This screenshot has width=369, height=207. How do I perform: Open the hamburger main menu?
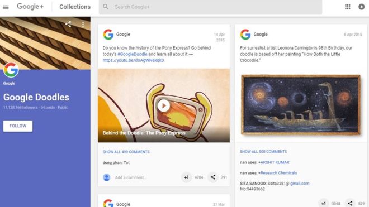point(6,7)
